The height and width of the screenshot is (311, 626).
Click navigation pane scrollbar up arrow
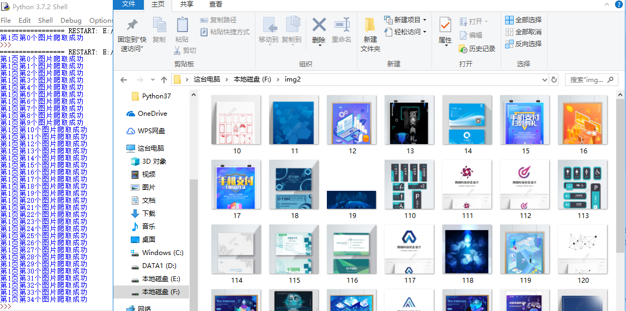(193, 95)
